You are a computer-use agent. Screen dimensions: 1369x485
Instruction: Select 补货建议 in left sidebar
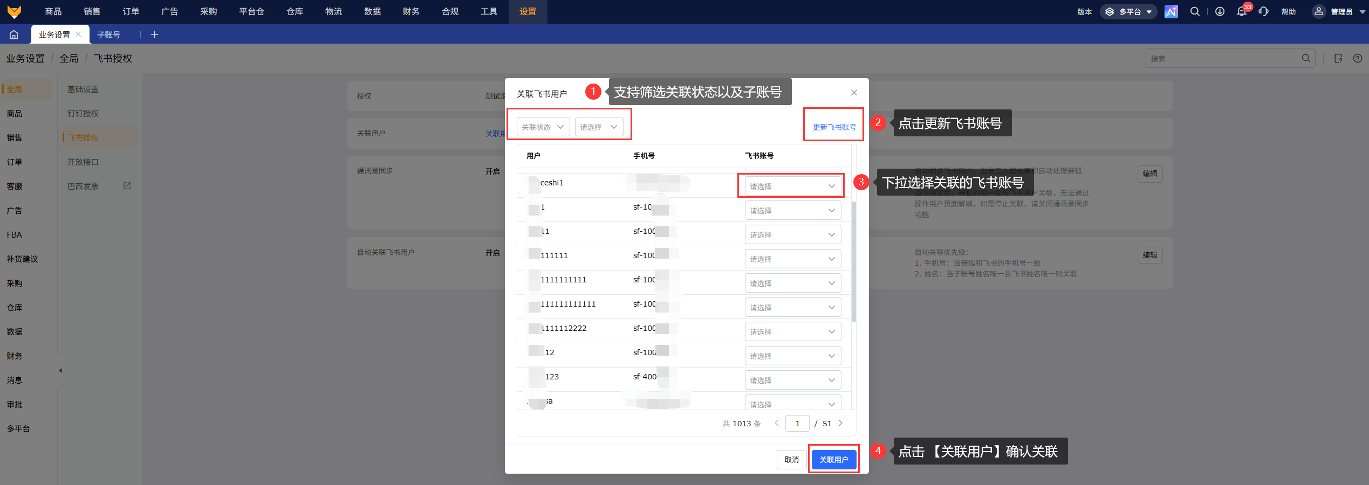pos(22,259)
